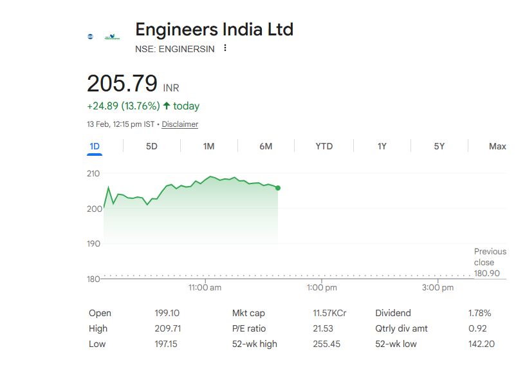Open the three-dot more options menu
The height and width of the screenshot is (376, 516).
(225, 48)
